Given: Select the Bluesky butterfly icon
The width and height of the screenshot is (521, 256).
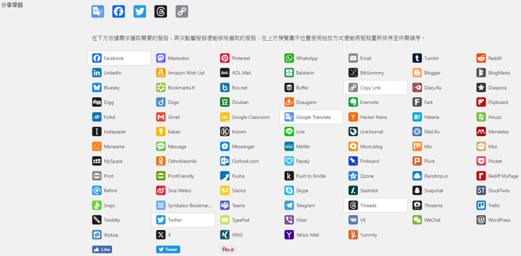Looking at the screenshot, I should [97, 88].
